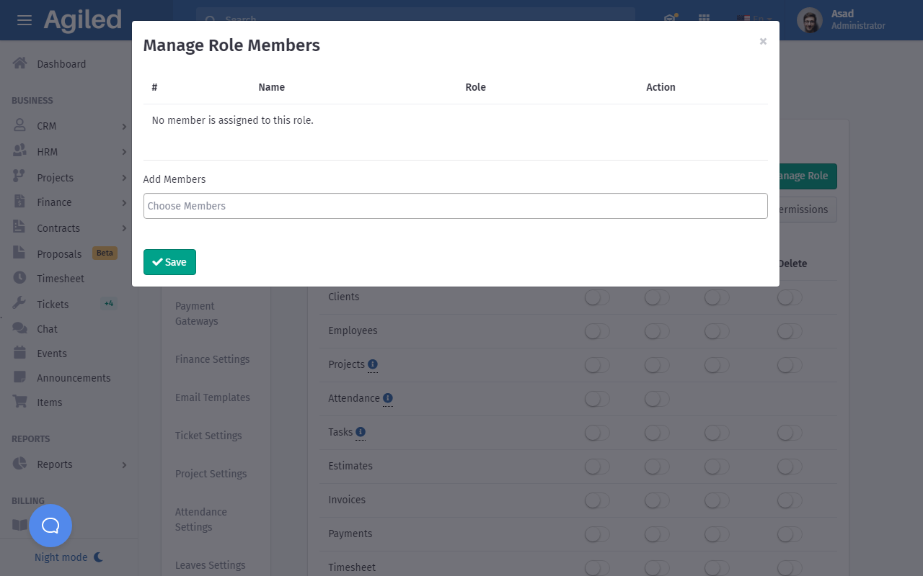
Task: Open the Ticket Settings menu item
Action: [208, 436]
